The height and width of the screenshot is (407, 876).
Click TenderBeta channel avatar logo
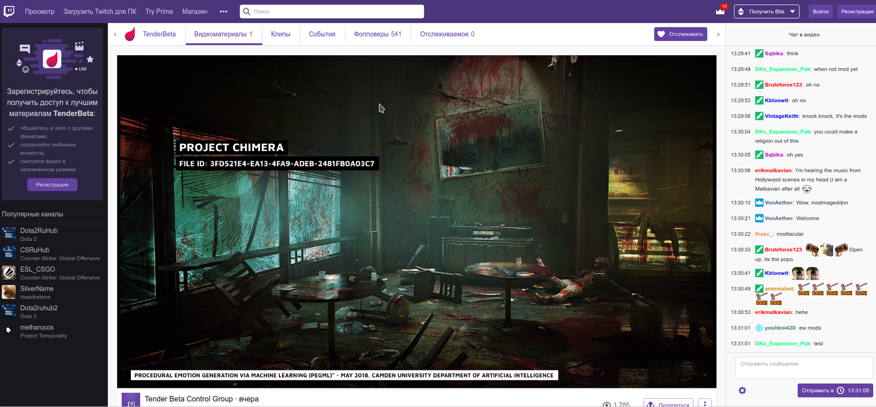tap(130, 34)
